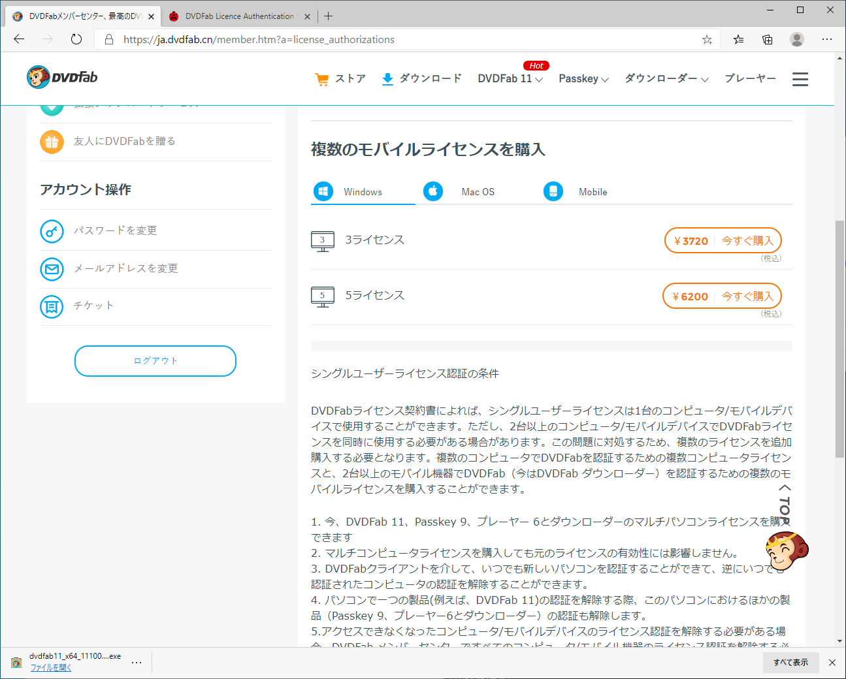Open browser settings ellipsis menu
The width and height of the screenshot is (846, 679).
tap(827, 39)
